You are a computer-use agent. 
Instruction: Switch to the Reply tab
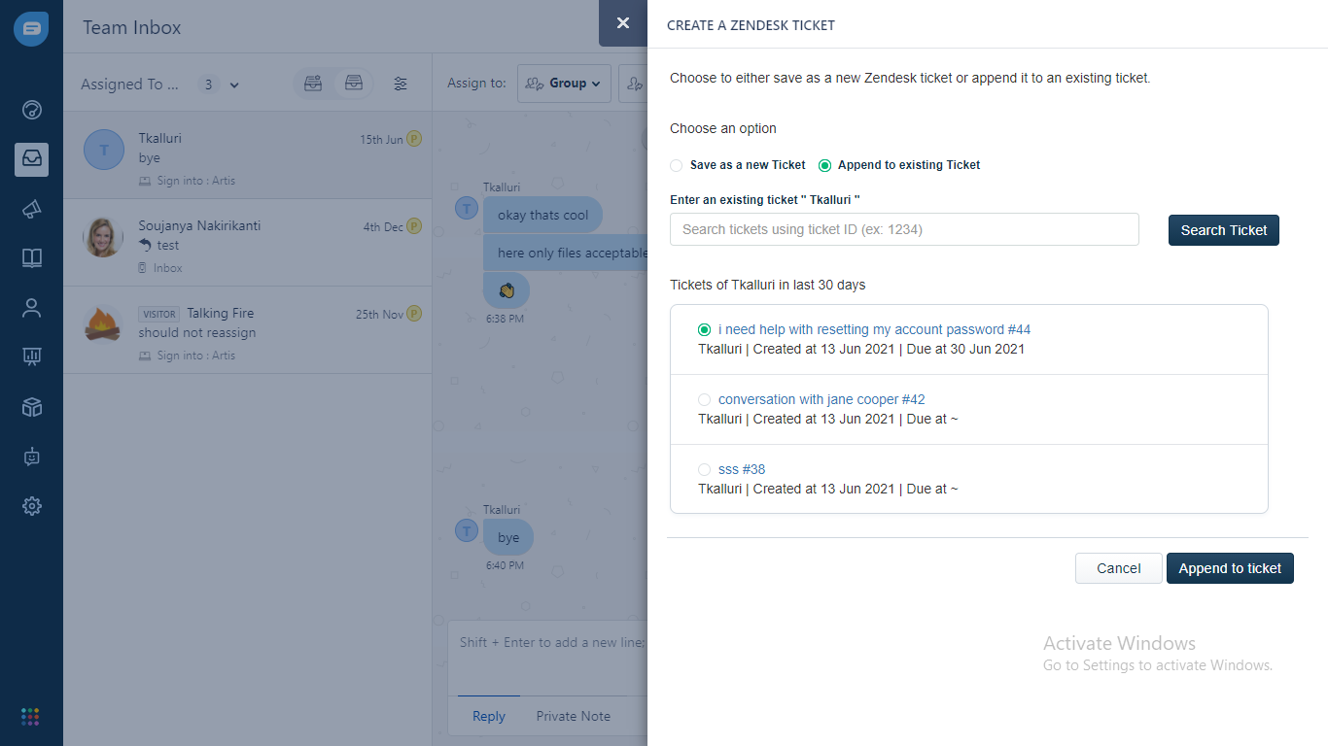point(489,717)
